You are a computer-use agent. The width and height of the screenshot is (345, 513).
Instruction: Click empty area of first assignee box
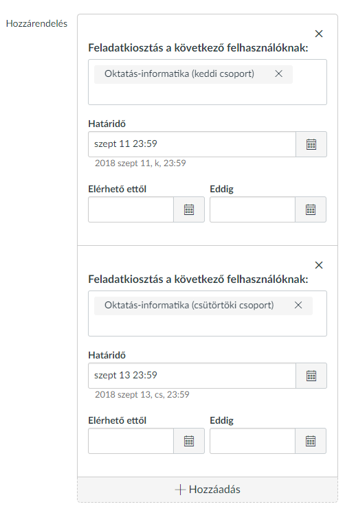click(x=208, y=94)
